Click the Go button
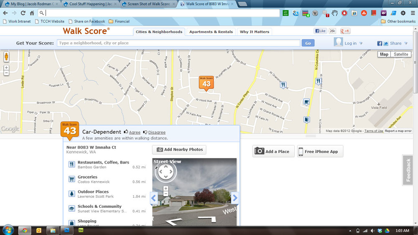The width and height of the screenshot is (418, 235). click(x=308, y=43)
